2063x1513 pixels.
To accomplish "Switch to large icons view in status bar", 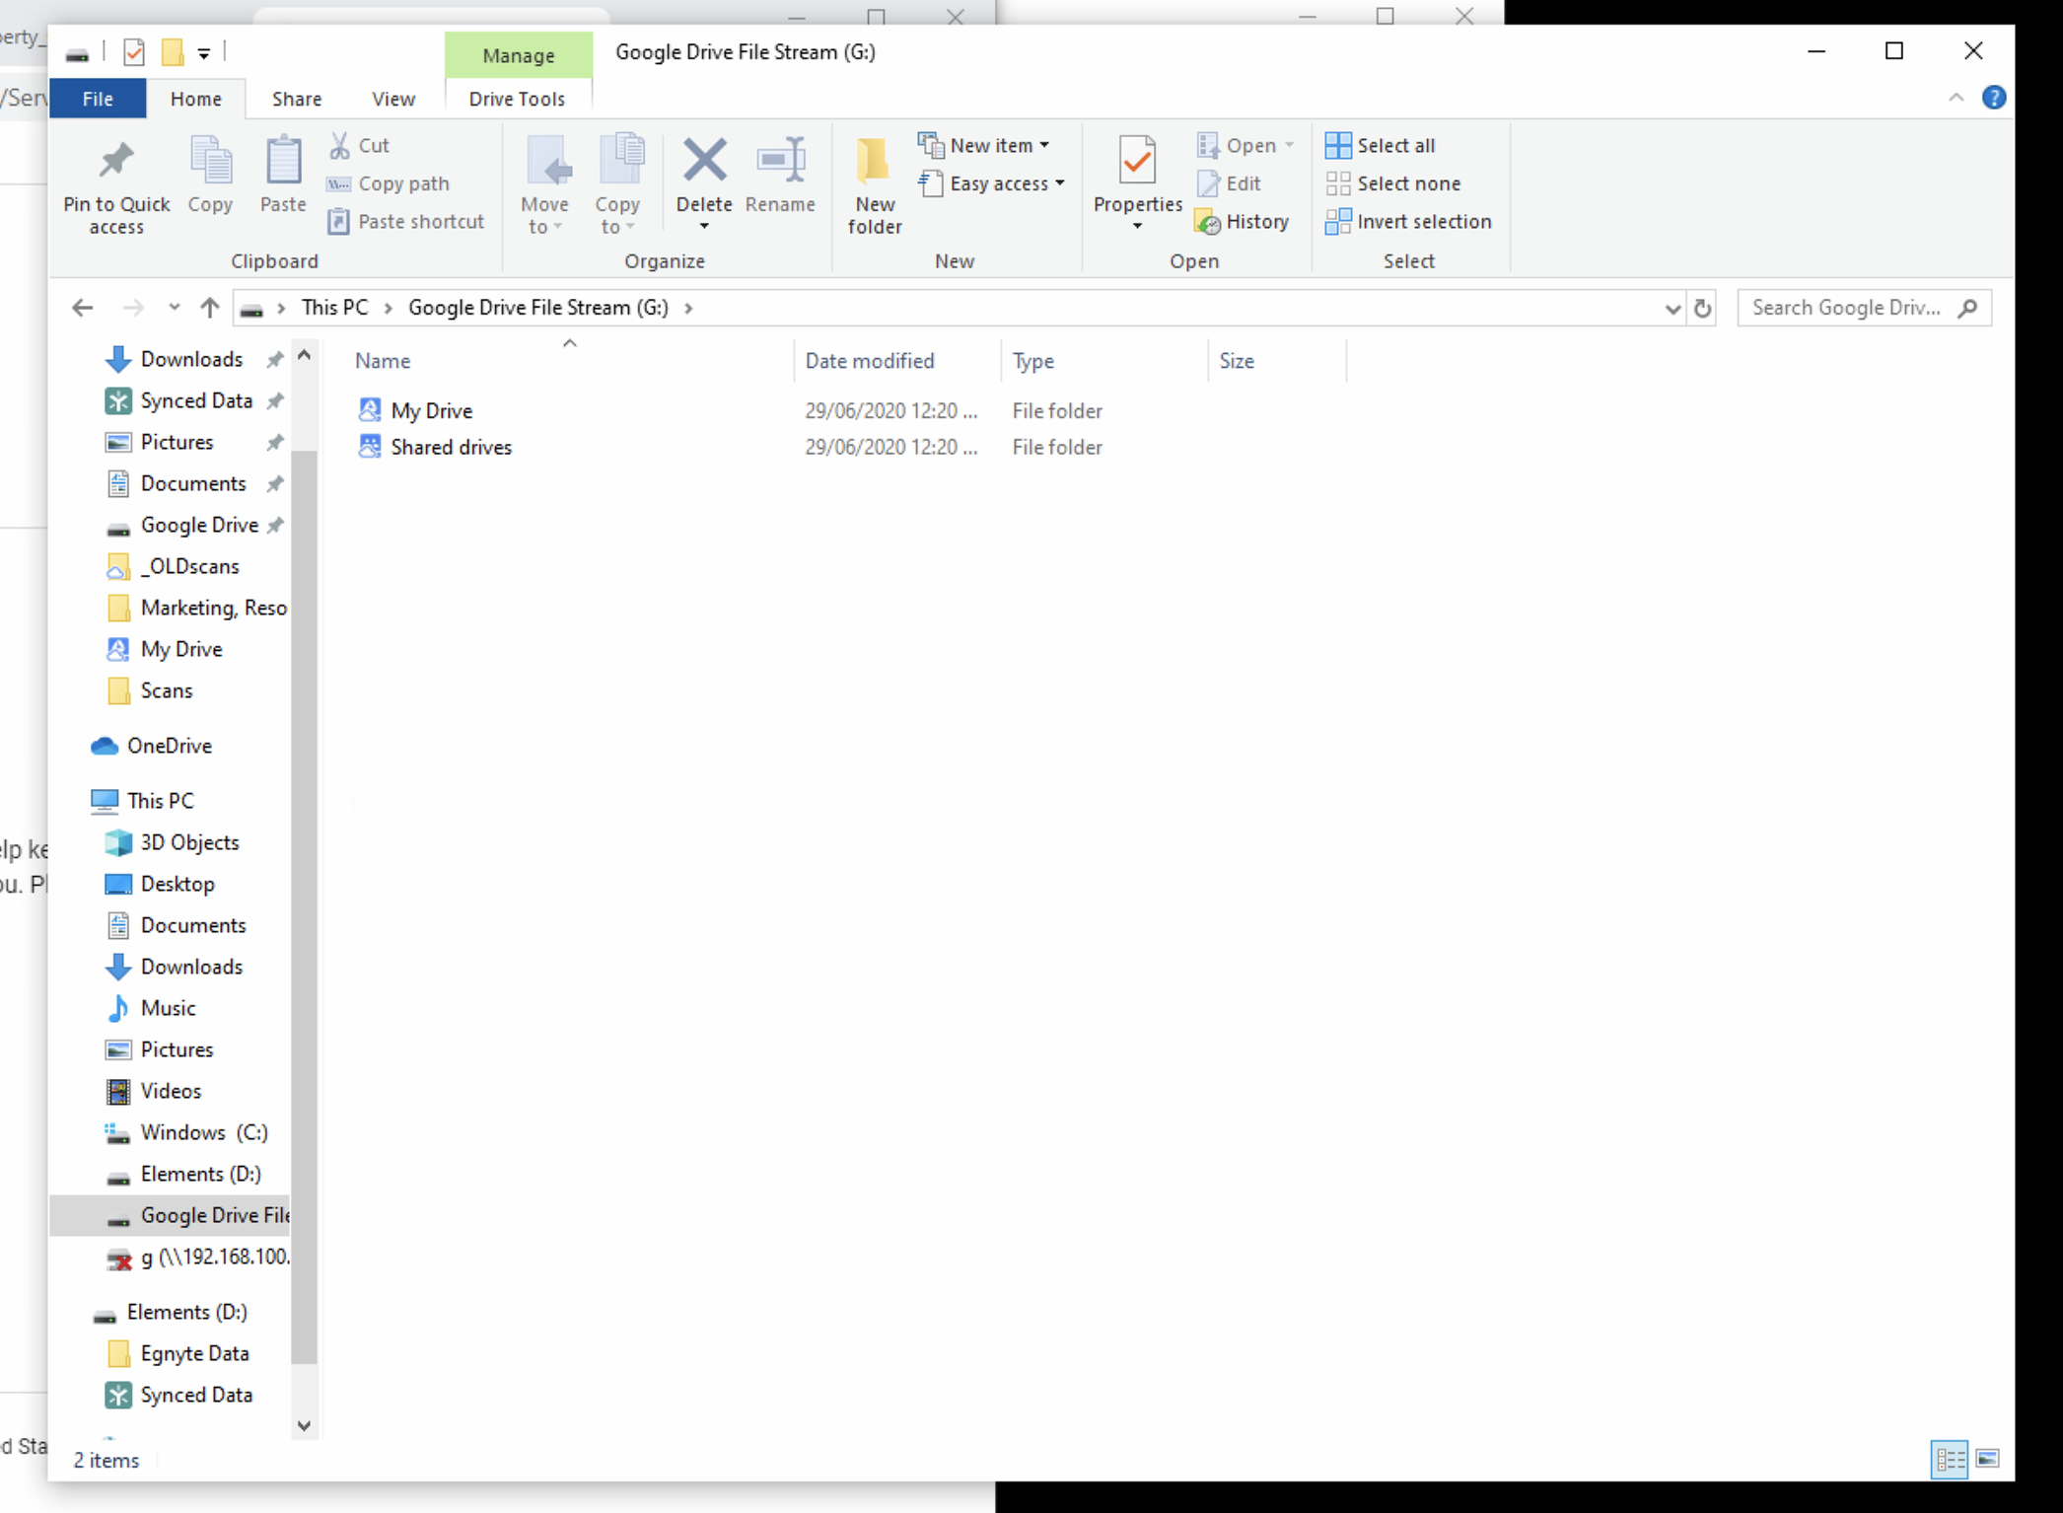I will (x=1988, y=1459).
